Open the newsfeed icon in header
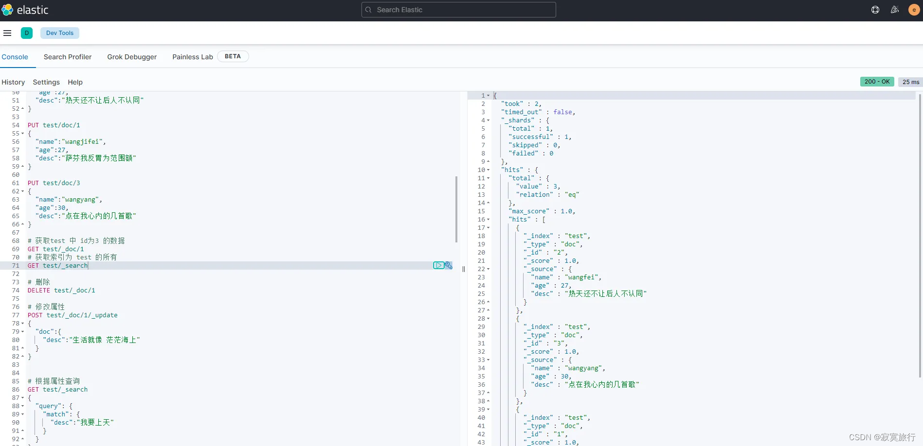Viewport: 923px width, 446px height. click(894, 10)
